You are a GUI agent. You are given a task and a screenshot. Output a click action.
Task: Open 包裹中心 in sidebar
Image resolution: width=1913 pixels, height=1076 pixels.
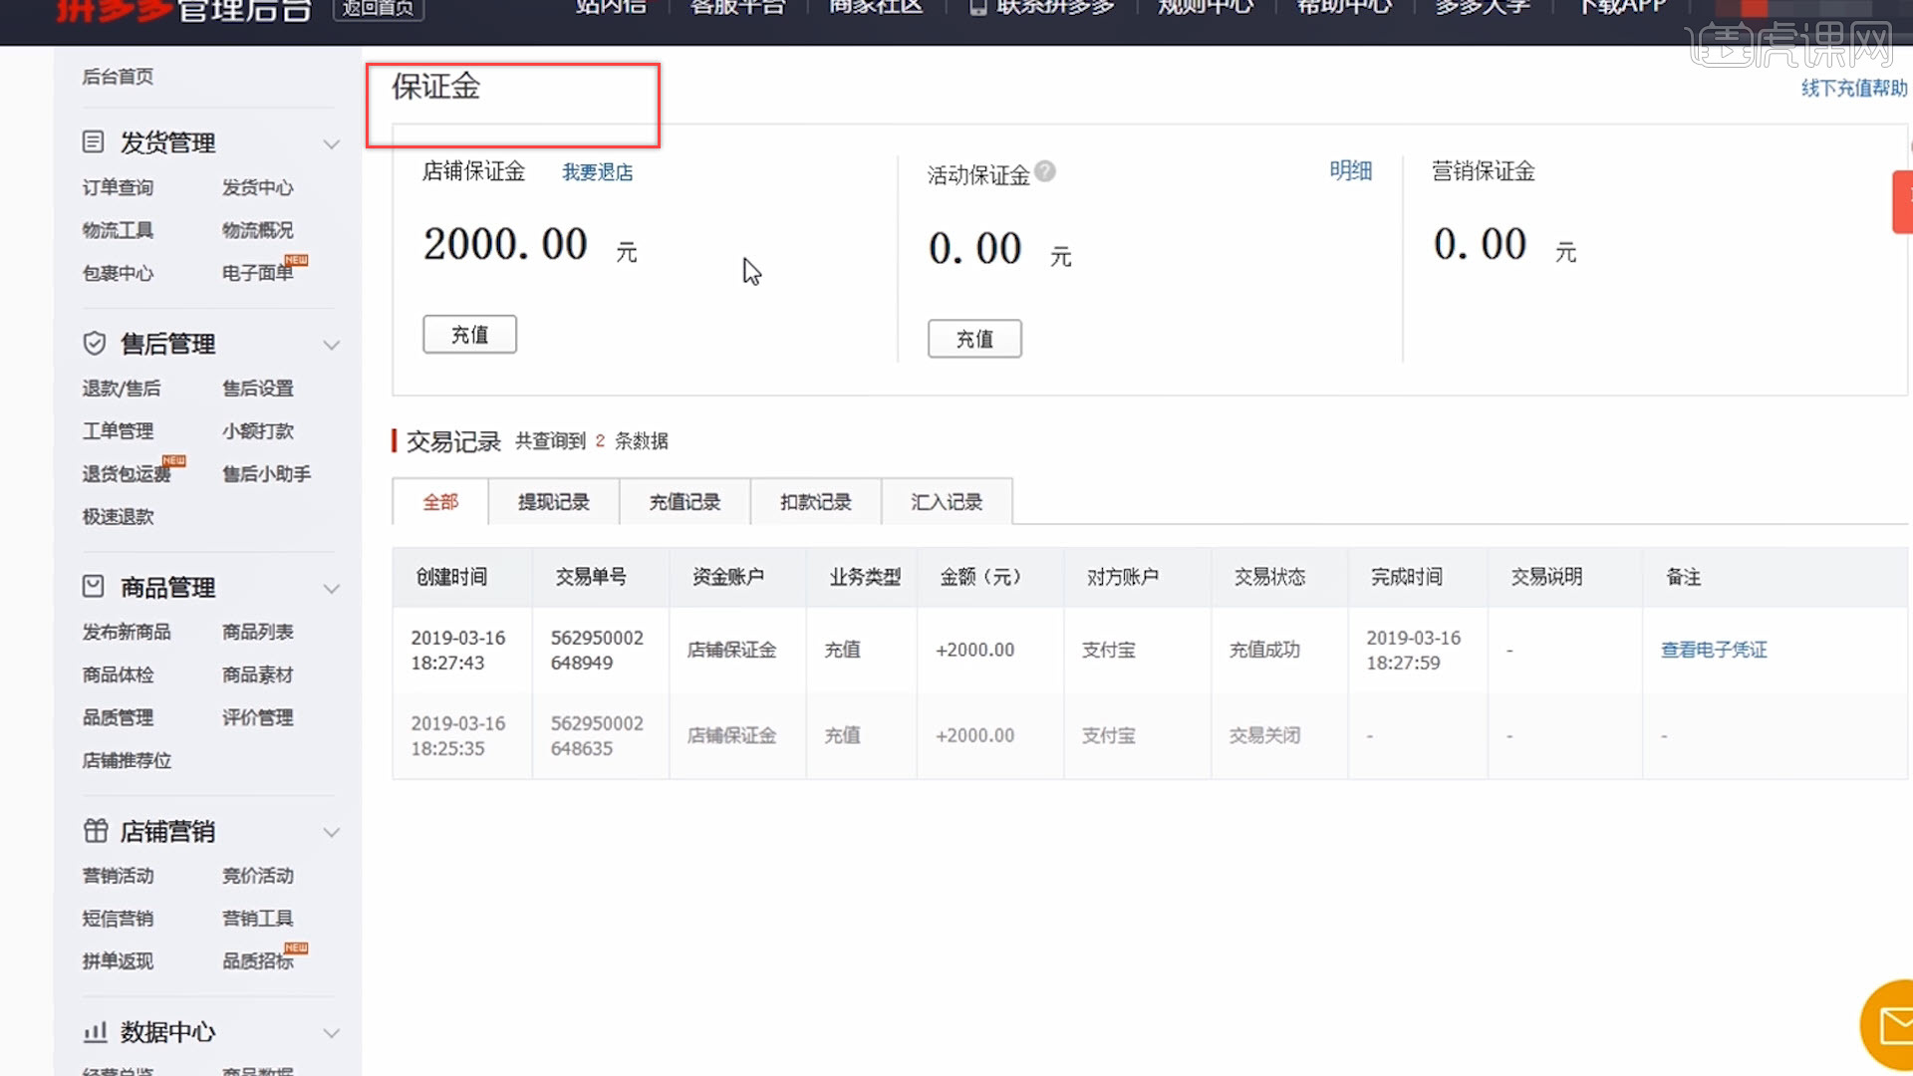point(118,273)
